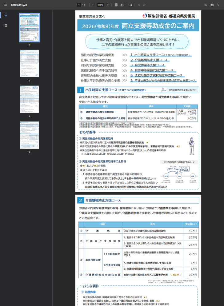This screenshot has width=224, height=306.
Task: Click the 介護両立支援制度 row label
Action: (103, 241)
